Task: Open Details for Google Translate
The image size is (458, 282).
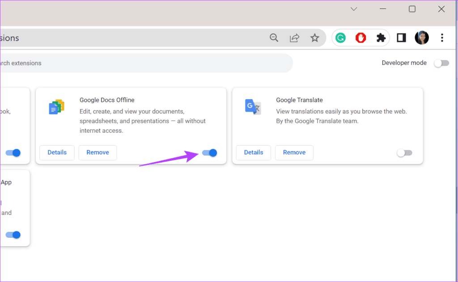Action: [x=254, y=152]
